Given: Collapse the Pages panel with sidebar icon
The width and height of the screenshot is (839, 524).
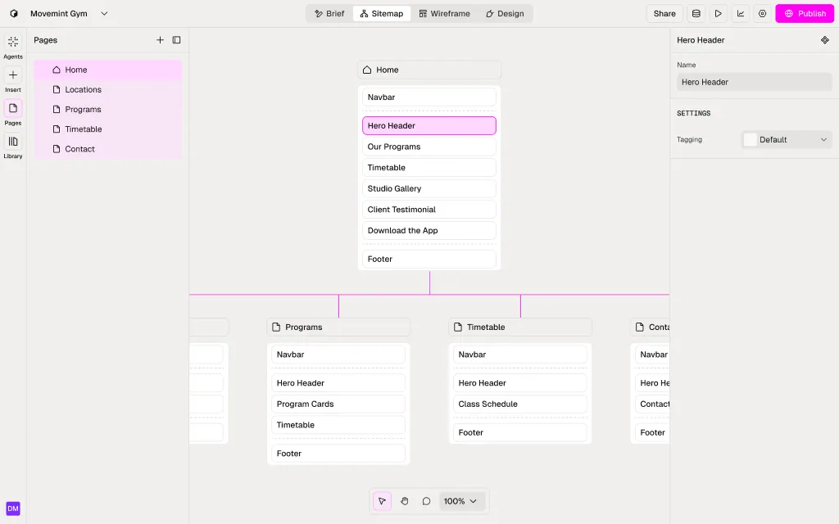Looking at the screenshot, I should 177,40.
